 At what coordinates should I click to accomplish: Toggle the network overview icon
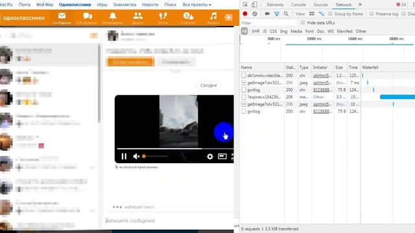pos(322,14)
